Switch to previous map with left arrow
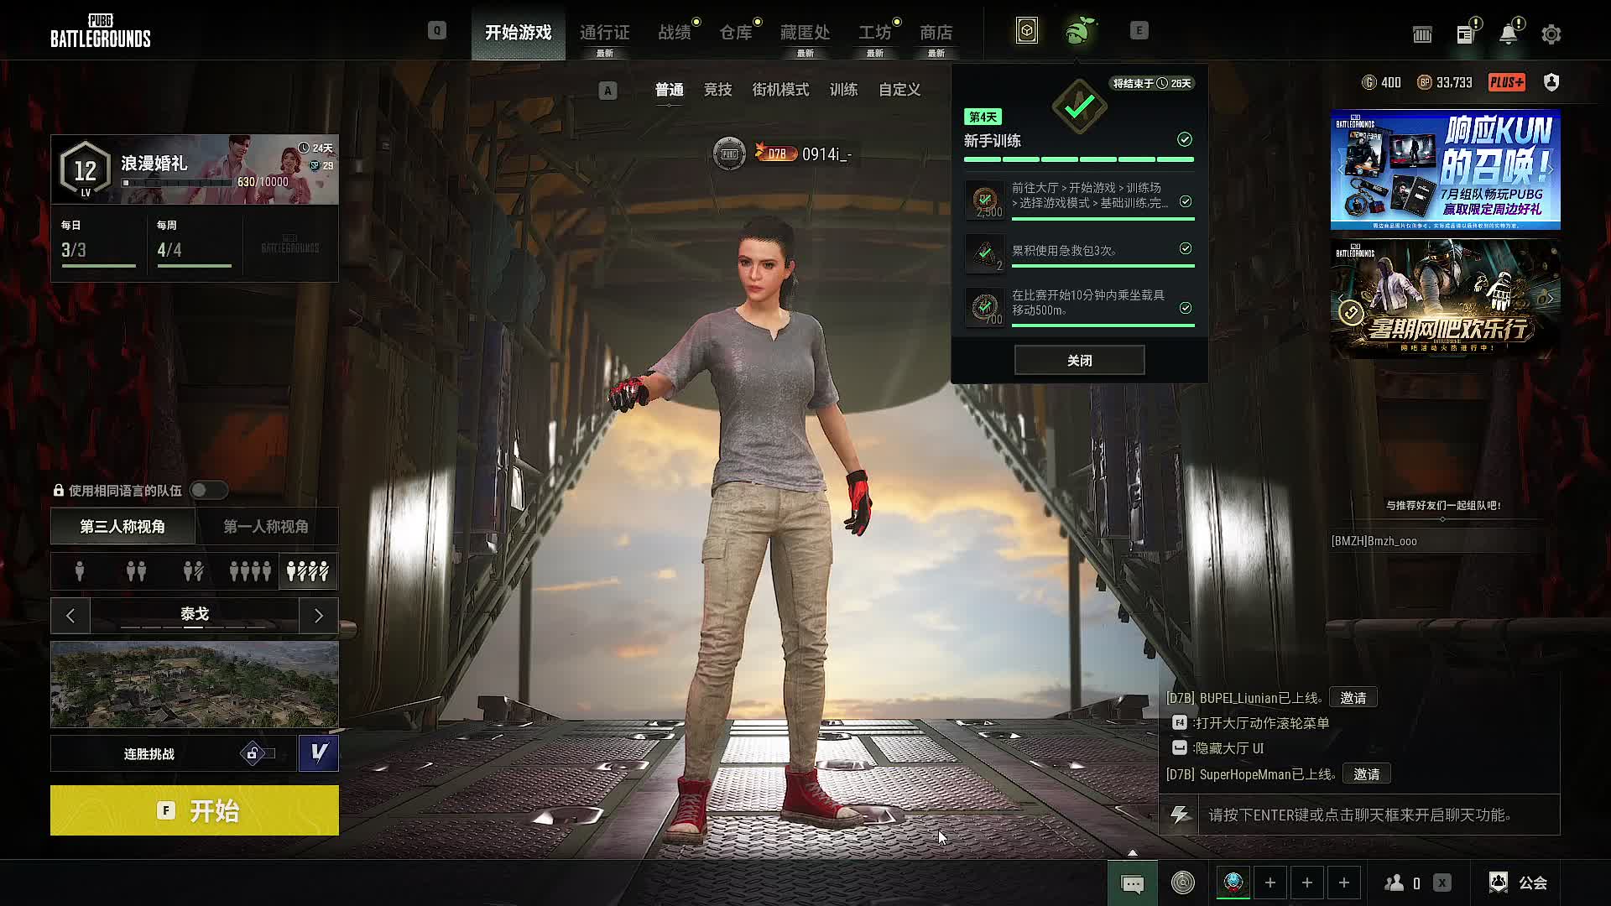Viewport: 1611px width, 906px height. 70,616
